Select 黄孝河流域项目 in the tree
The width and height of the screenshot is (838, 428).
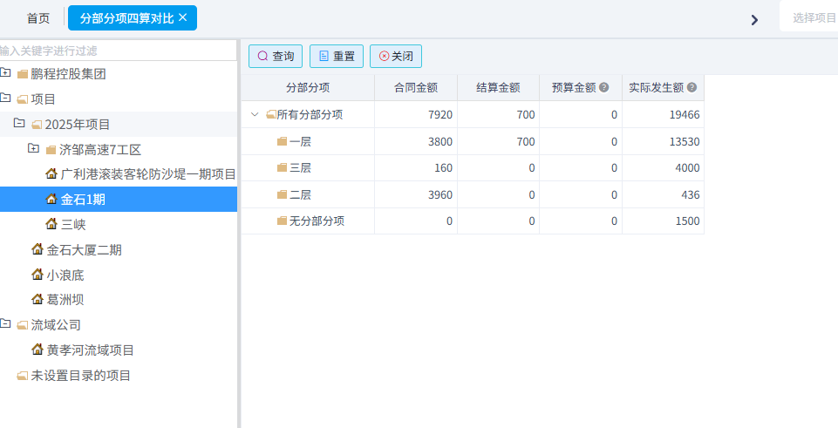[x=90, y=350]
